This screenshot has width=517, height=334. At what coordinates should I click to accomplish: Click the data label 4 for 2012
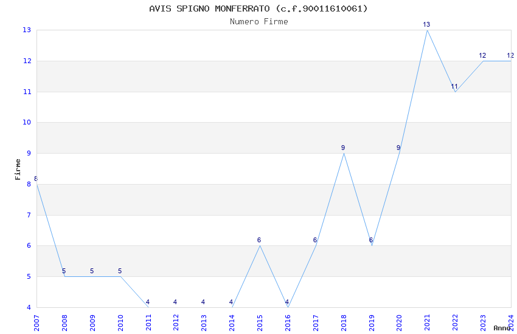pos(175,302)
